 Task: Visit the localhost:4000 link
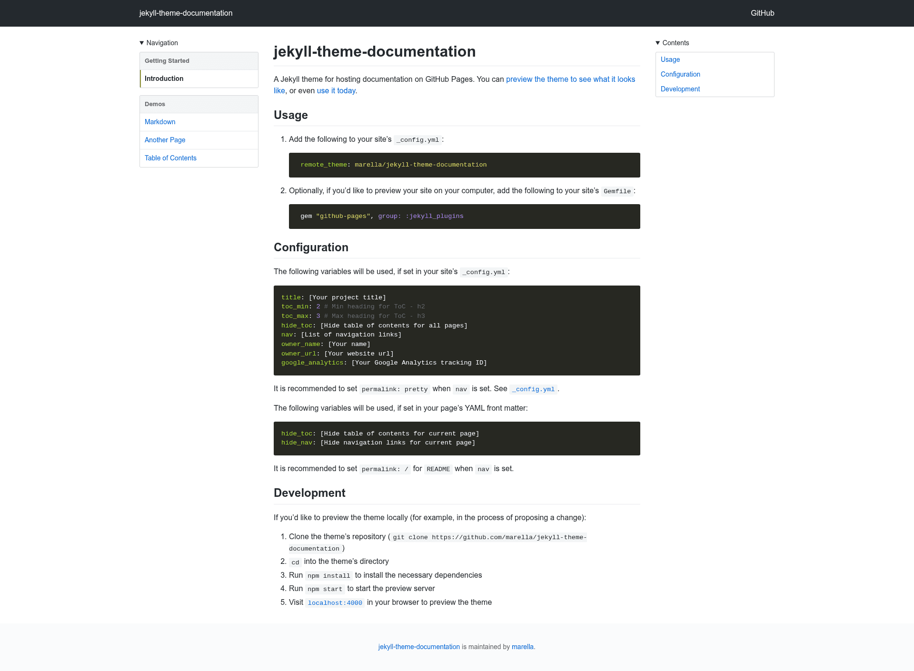click(335, 603)
